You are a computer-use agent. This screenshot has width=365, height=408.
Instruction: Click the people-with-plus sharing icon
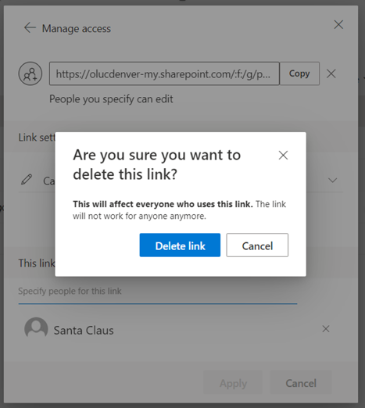click(x=30, y=73)
